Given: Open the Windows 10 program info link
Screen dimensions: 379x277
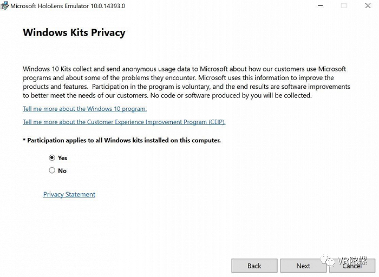Looking at the screenshot, I should (x=84, y=109).
